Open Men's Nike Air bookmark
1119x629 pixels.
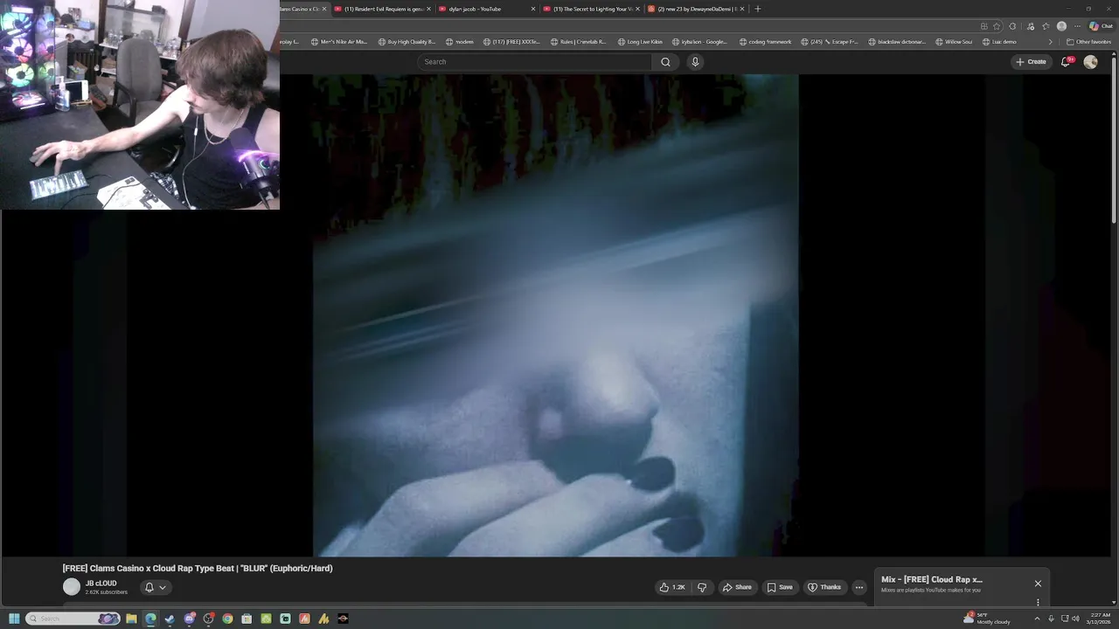339,42
